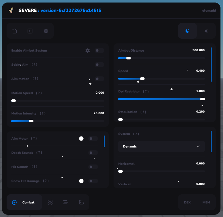
Task: Click the Aim Meter panel scrollbar
Action: click(x=104, y=141)
